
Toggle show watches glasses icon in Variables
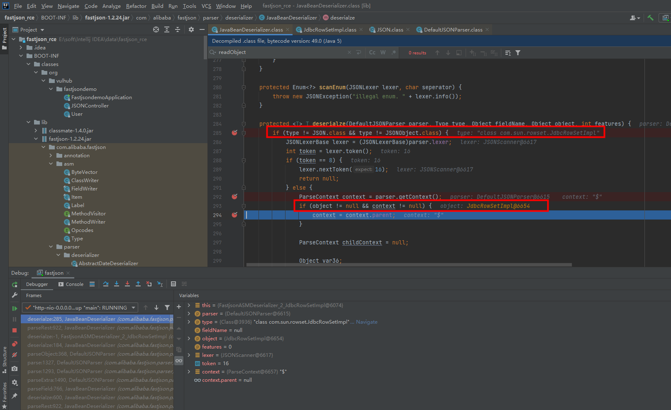click(x=179, y=361)
